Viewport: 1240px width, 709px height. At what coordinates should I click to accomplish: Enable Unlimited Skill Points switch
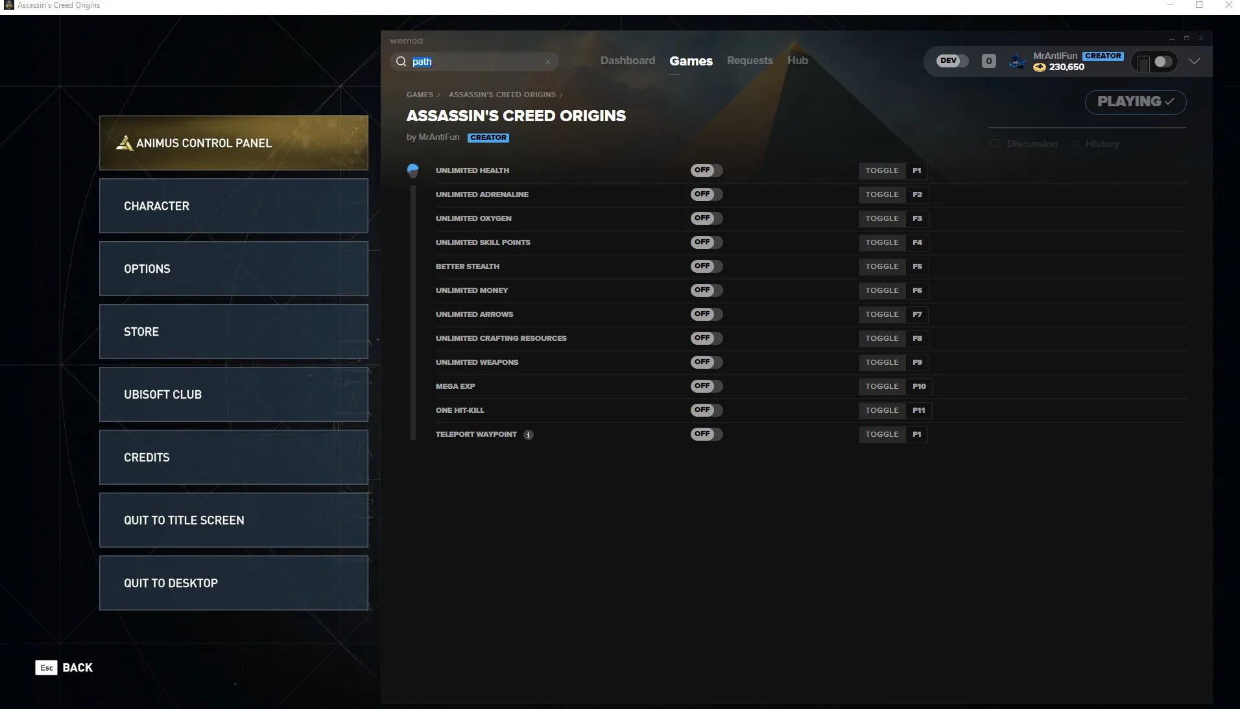(706, 242)
